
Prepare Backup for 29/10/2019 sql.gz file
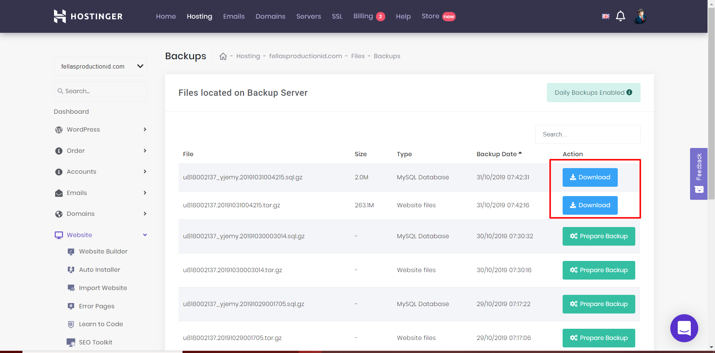click(x=599, y=304)
